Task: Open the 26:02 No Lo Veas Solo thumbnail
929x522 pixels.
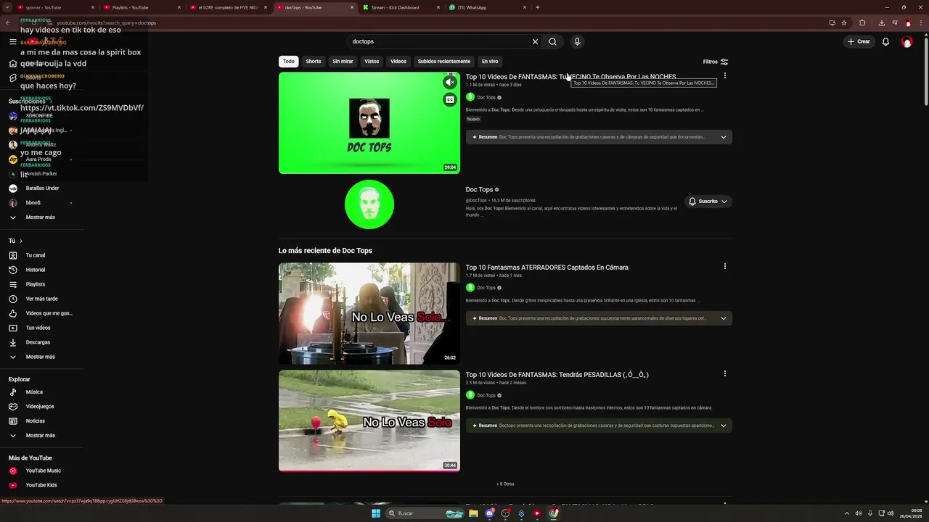Action: (369, 313)
